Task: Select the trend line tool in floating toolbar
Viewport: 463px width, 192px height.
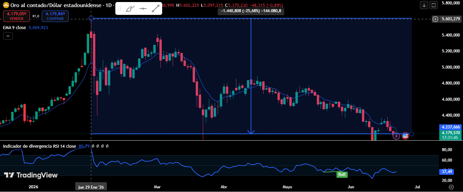Action: (x=155, y=9)
